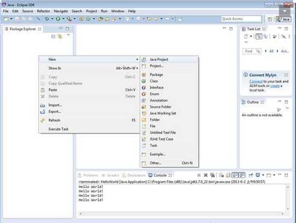Screen dimensions: 296x223
Task: Open the Window menu
Action: 118,11
